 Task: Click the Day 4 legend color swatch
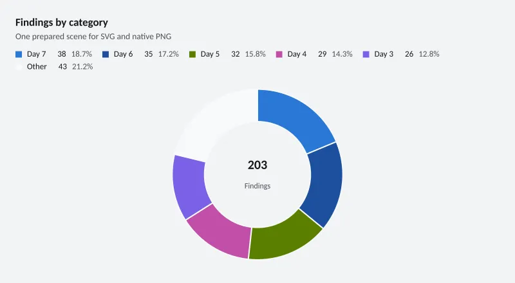pyautogui.click(x=279, y=55)
